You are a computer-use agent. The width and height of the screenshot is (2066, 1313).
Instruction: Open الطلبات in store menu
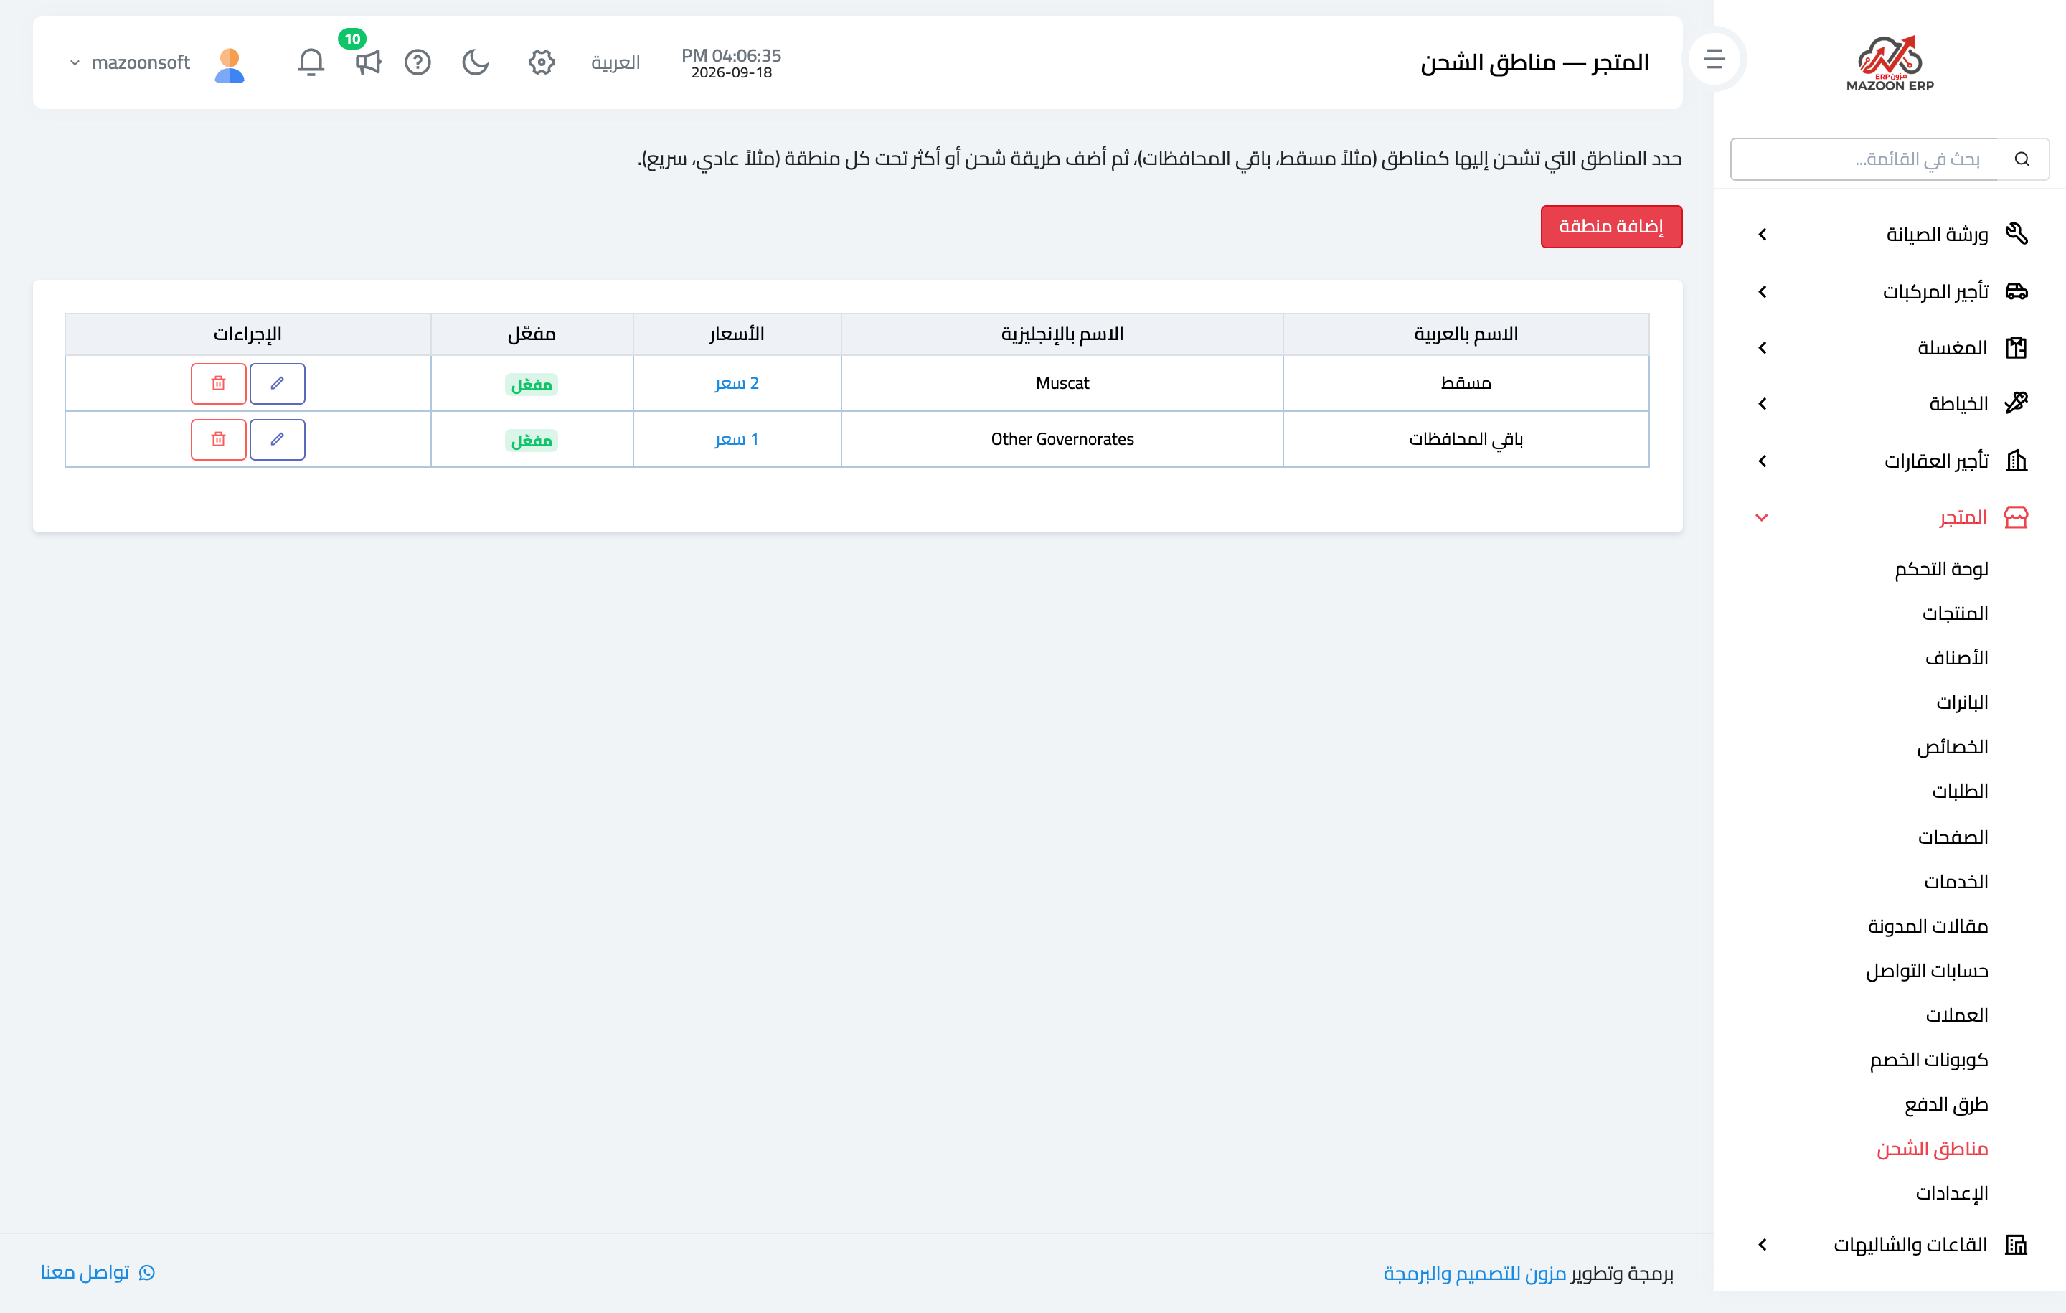tap(1961, 791)
